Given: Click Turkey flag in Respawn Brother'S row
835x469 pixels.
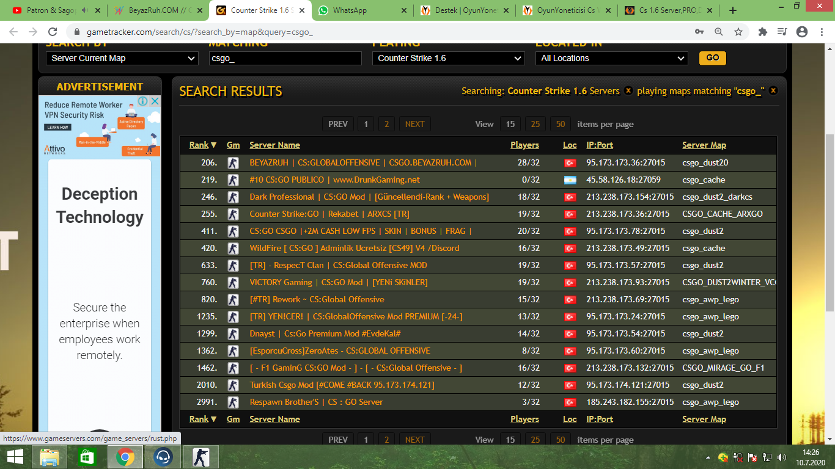Looking at the screenshot, I should click(570, 402).
